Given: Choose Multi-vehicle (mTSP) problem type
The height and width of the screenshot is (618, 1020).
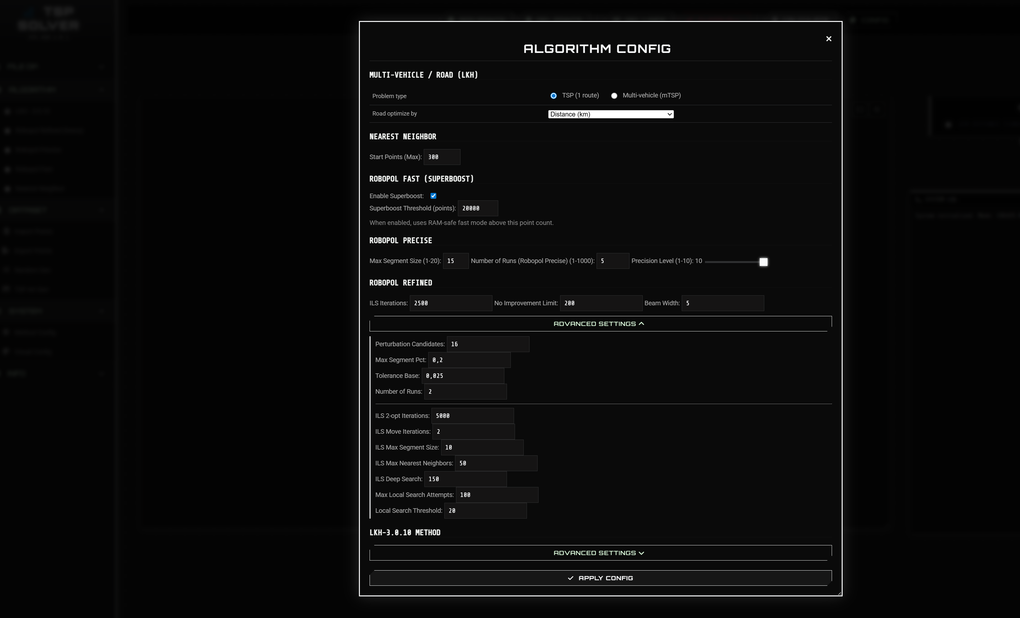Looking at the screenshot, I should click(x=614, y=96).
